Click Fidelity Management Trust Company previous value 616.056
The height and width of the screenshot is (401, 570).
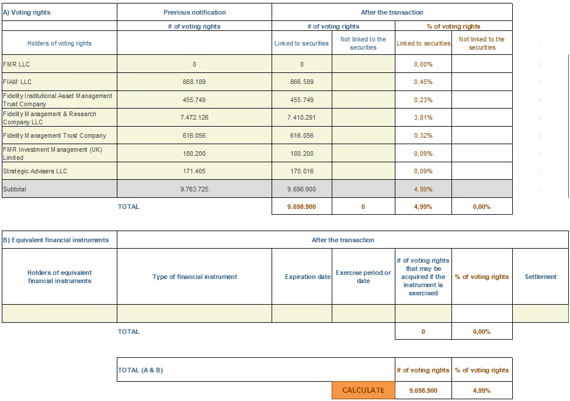[x=194, y=135]
